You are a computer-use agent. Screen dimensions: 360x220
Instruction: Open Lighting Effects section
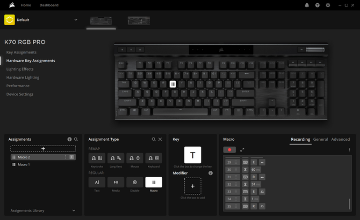tap(20, 69)
